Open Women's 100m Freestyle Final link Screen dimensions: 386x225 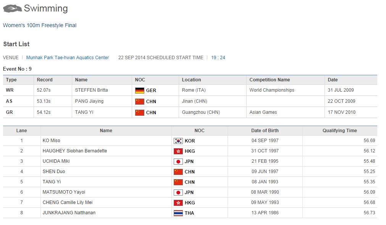[x=40, y=26]
